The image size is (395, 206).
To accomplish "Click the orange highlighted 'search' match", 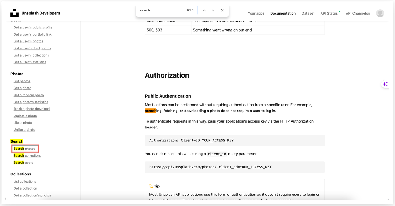I will (151, 111).
